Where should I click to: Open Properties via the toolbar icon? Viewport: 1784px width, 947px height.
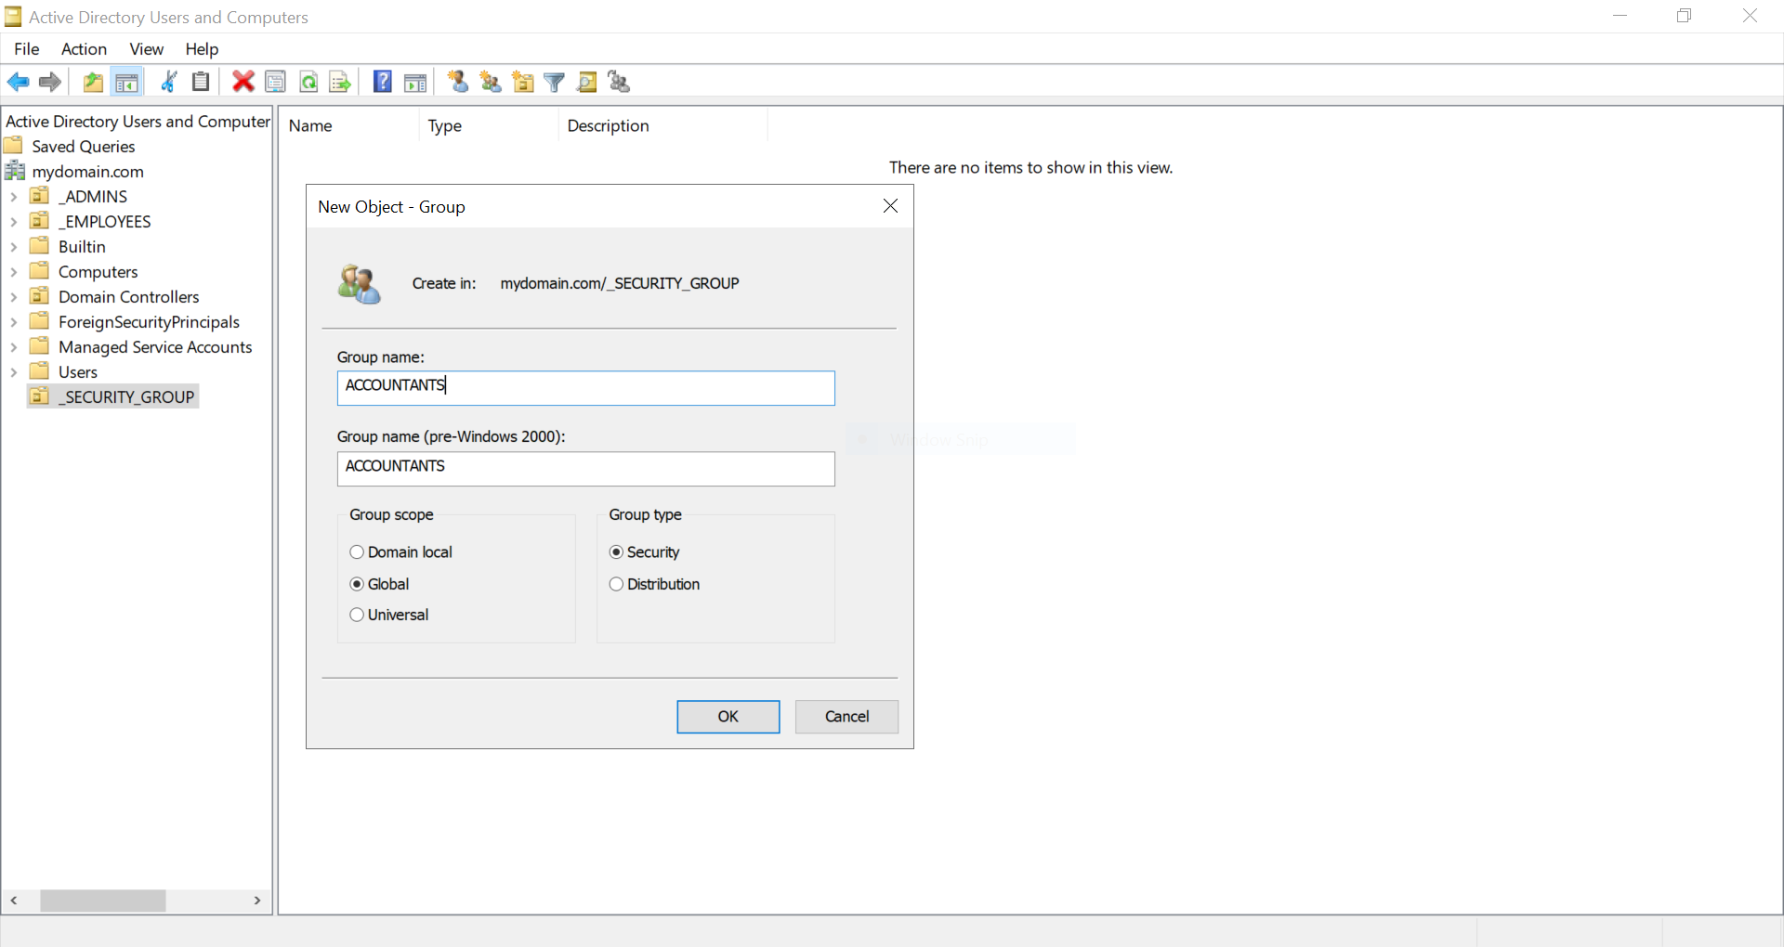276,82
